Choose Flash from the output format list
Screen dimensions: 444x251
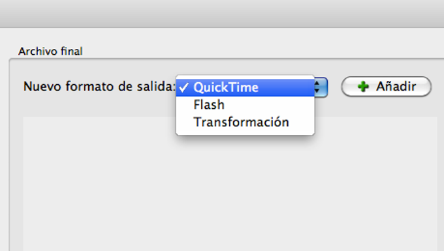coord(246,105)
